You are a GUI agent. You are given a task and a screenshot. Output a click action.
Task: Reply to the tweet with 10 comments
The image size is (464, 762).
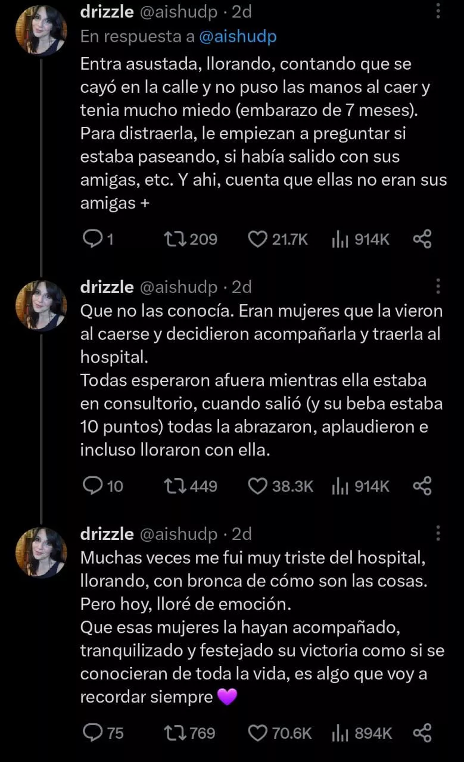92,486
